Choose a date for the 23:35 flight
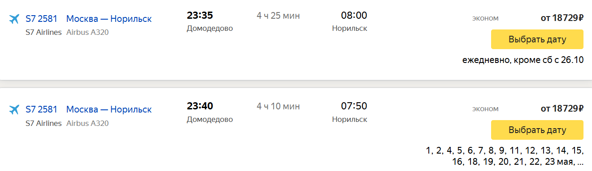The height and width of the screenshot is (171, 592). coord(537,39)
